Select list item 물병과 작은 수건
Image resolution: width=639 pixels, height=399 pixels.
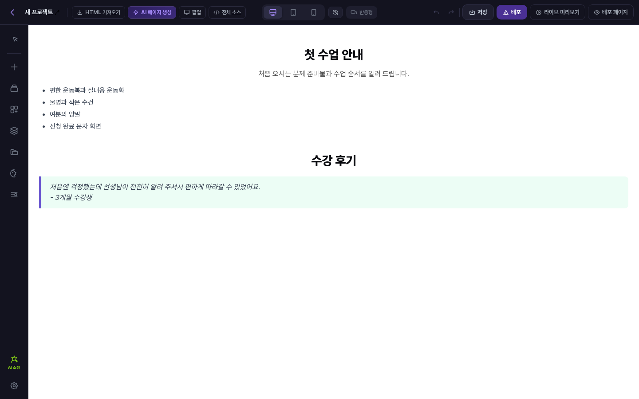click(x=71, y=102)
